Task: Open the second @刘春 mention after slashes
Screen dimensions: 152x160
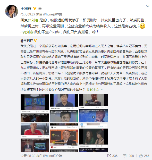Action: pyautogui.click(x=28, y=32)
